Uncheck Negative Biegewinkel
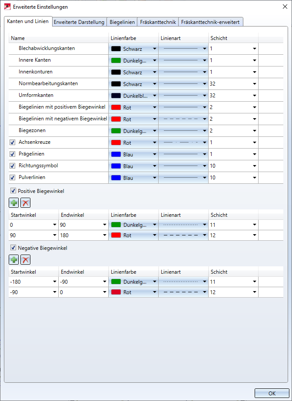 (x=13, y=247)
